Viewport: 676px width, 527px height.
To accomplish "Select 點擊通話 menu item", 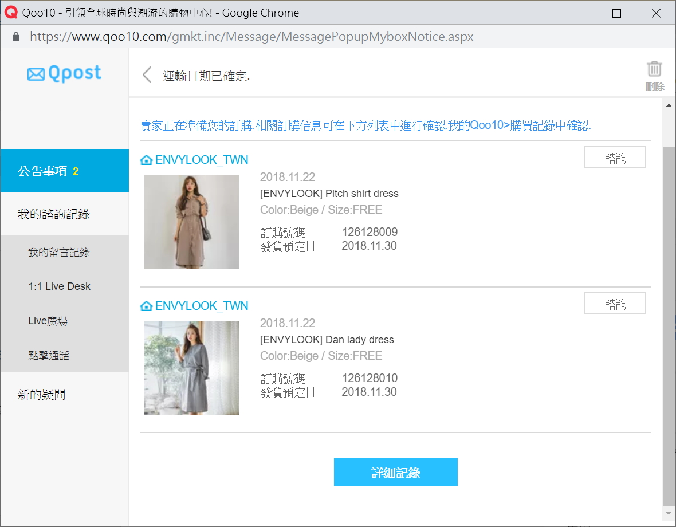I will [x=49, y=356].
